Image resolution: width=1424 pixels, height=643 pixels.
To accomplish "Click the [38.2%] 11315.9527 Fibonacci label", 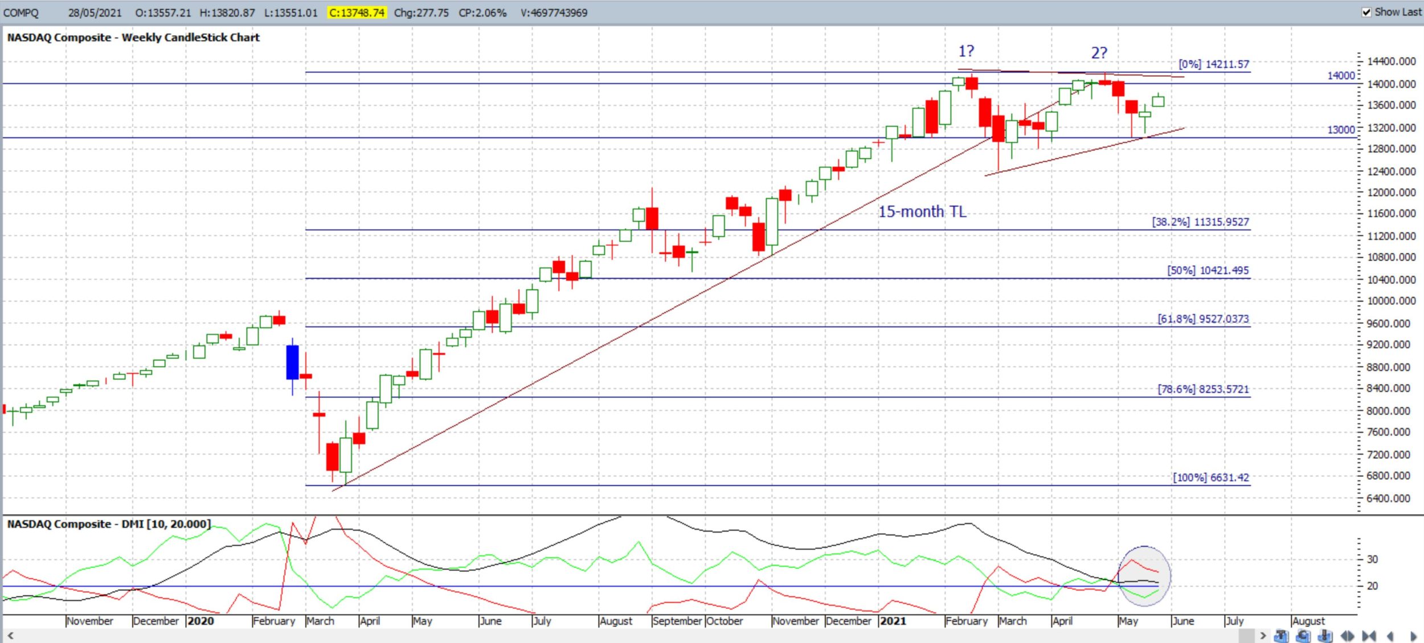I will 1200,222.
